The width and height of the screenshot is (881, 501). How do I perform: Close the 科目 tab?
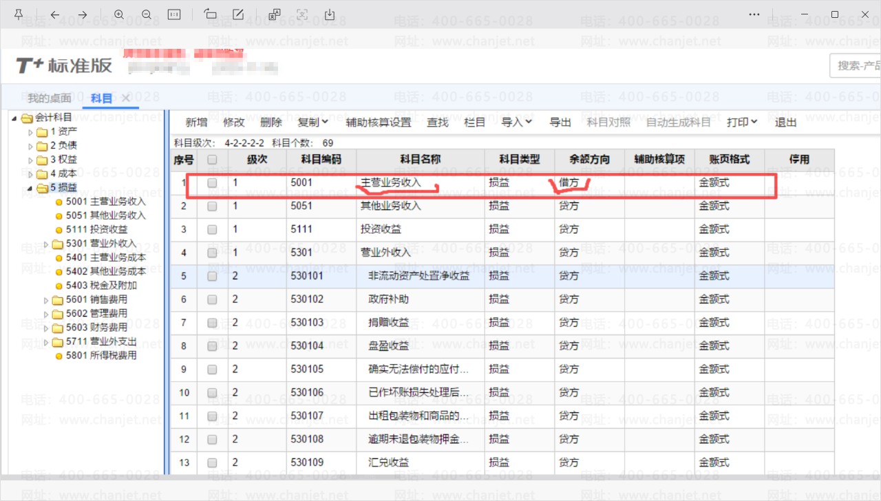[x=126, y=98]
